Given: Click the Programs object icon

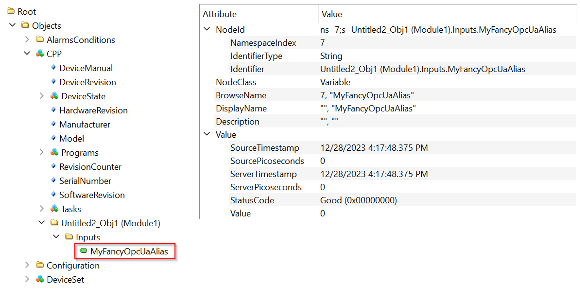Looking at the screenshot, I should pyautogui.click(x=54, y=152).
